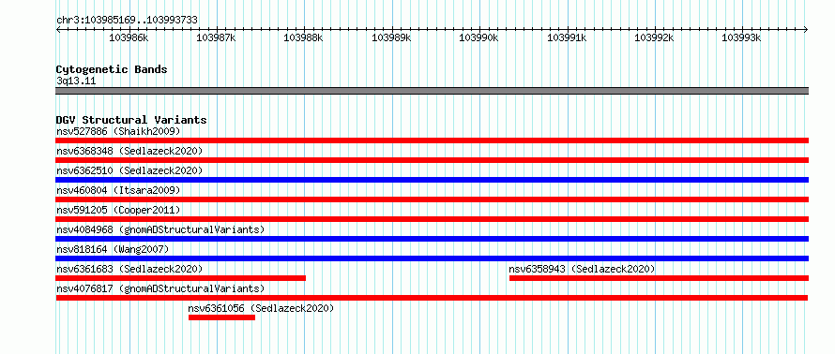Open nsv4076817 (gnomADStructuralVariants) label
The width and height of the screenshot is (835, 354).
pyautogui.click(x=160, y=288)
